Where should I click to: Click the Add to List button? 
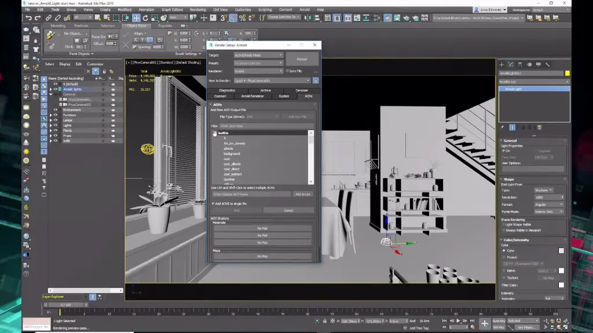tap(302, 194)
